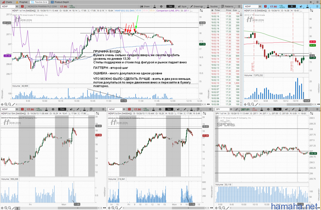The height and width of the screenshot is (210, 321).
Task: Open Patterns icon in 5m chart toolbar
Action: click(198, 109)
